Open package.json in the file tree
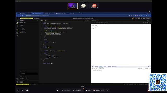 pyautogui.click(x=23, y=33)
